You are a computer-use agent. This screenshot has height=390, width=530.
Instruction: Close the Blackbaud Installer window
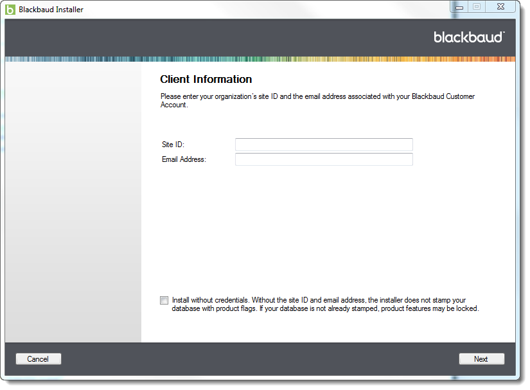(x=500, y=7)
